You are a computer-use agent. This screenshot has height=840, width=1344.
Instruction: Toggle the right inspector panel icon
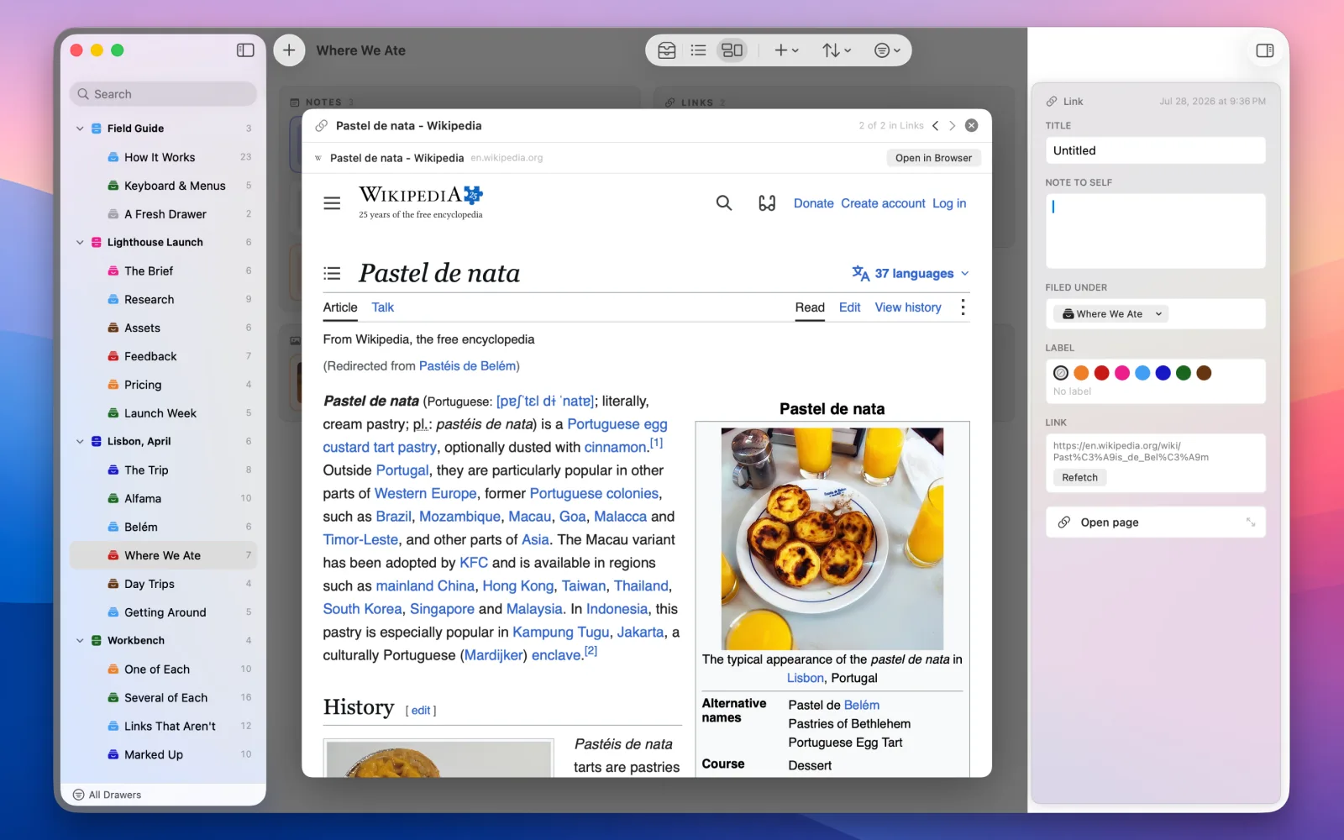point(1264,50)
